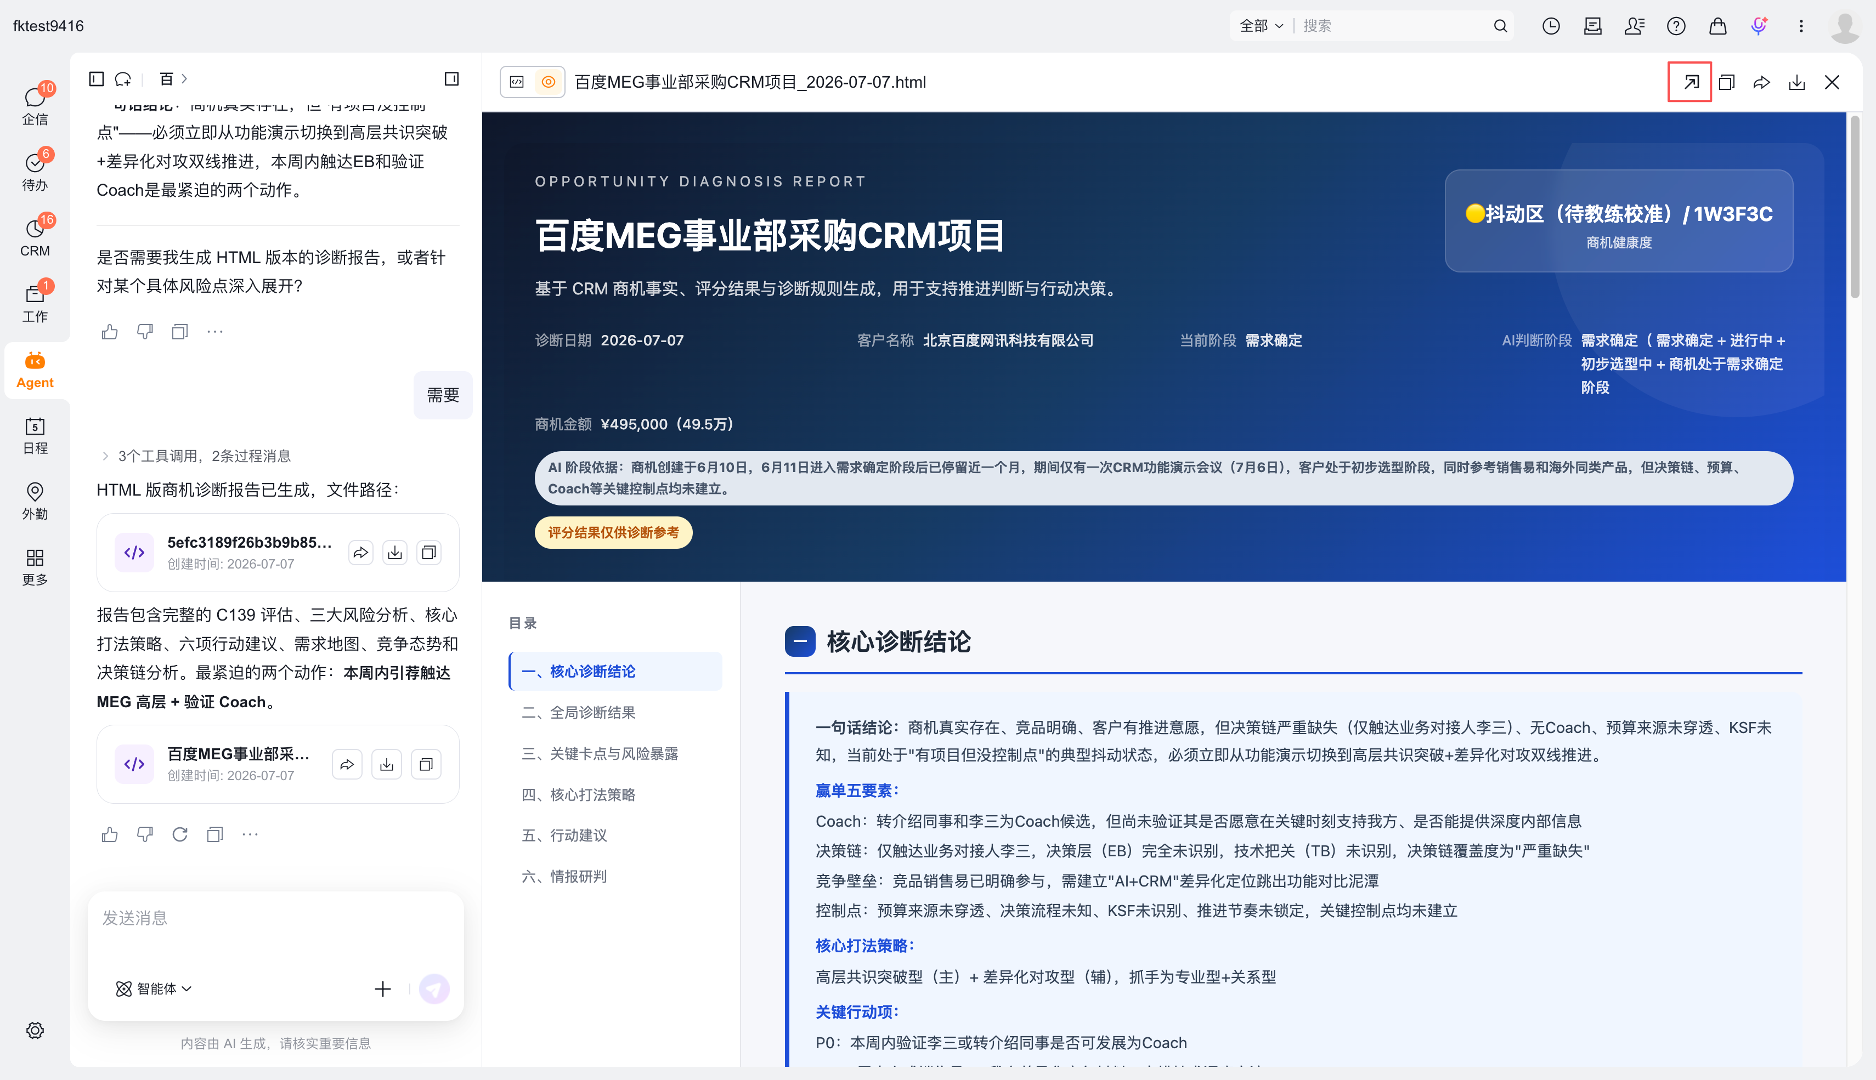Send the message with the paper plane button
The width and height of the screenshot is (1876, 1080).
tap(434, 988)
